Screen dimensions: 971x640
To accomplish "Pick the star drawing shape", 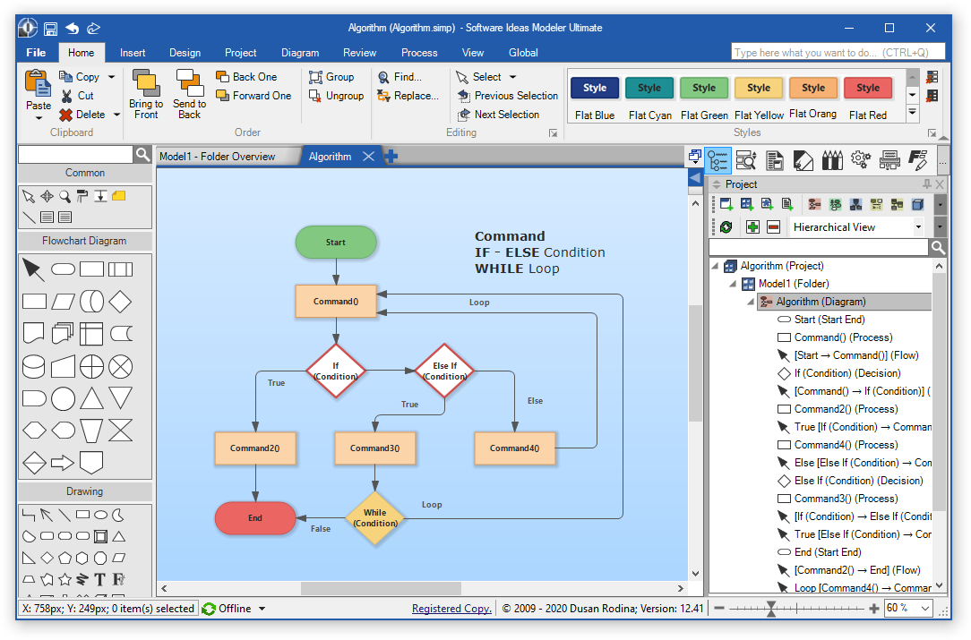I will click(64, 580).
